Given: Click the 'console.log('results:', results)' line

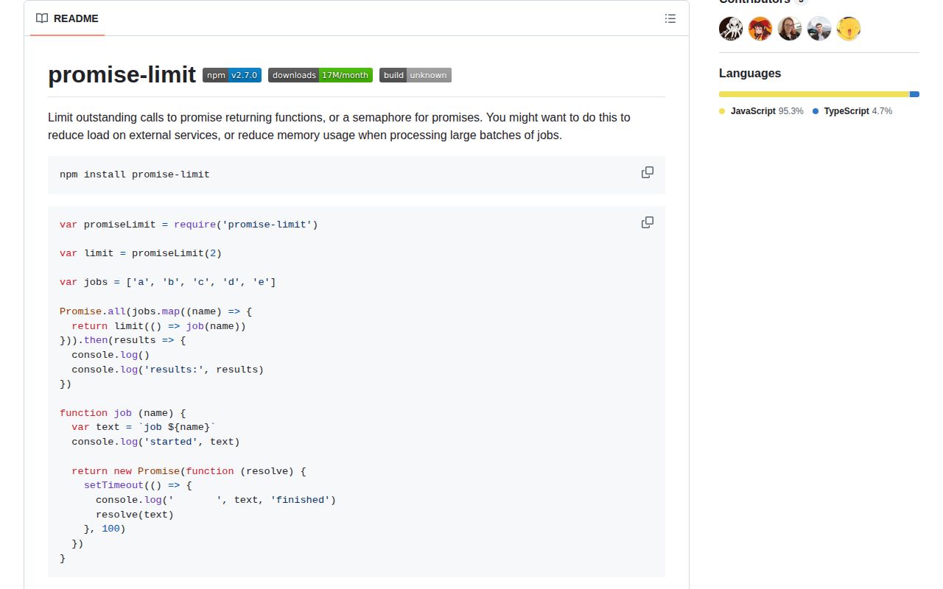Looking at the screenshot, I should [167, 370].
